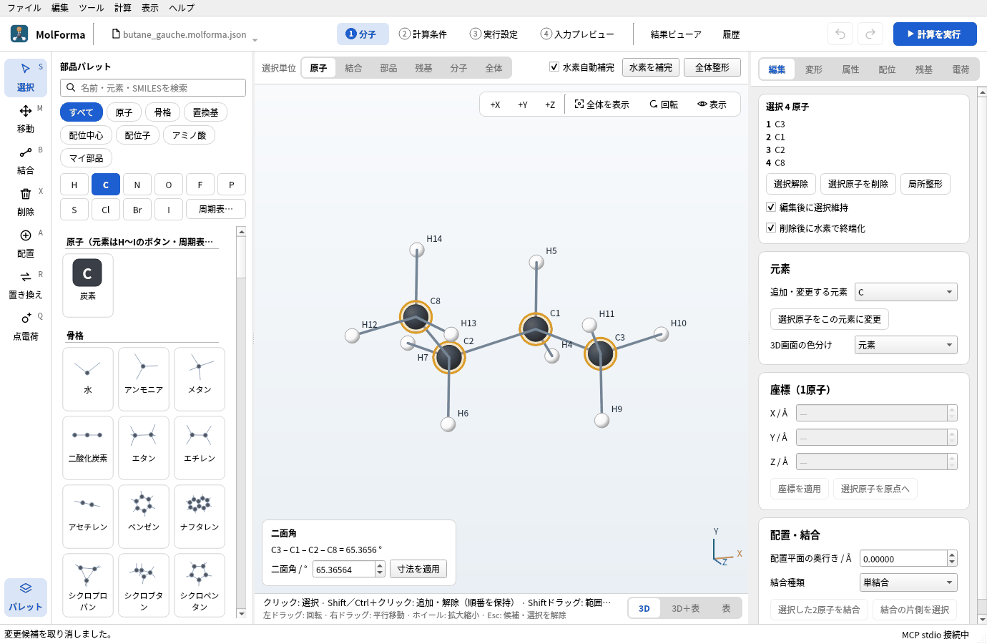Screen dimensions: 987x644
Task: Activate the 配置 (place) tool
Action: click(x=26, y=243)
